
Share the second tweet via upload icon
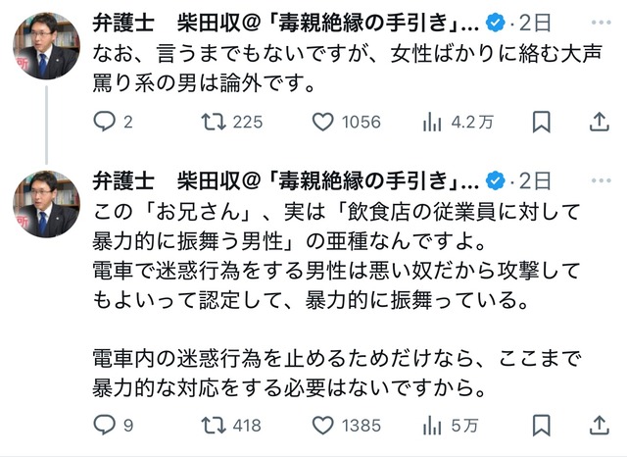(x=600, y=425)
